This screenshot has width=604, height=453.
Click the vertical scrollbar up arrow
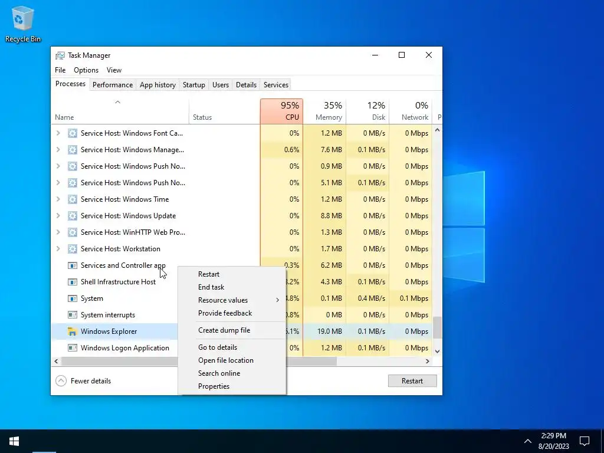point(437,130)
